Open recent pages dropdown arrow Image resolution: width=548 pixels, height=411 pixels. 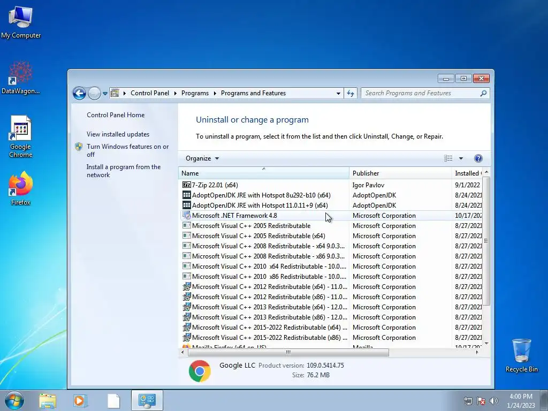click(x=105, y=94)
